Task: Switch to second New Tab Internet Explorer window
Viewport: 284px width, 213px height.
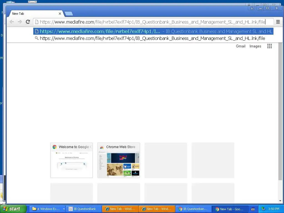Action: point(157,209)
